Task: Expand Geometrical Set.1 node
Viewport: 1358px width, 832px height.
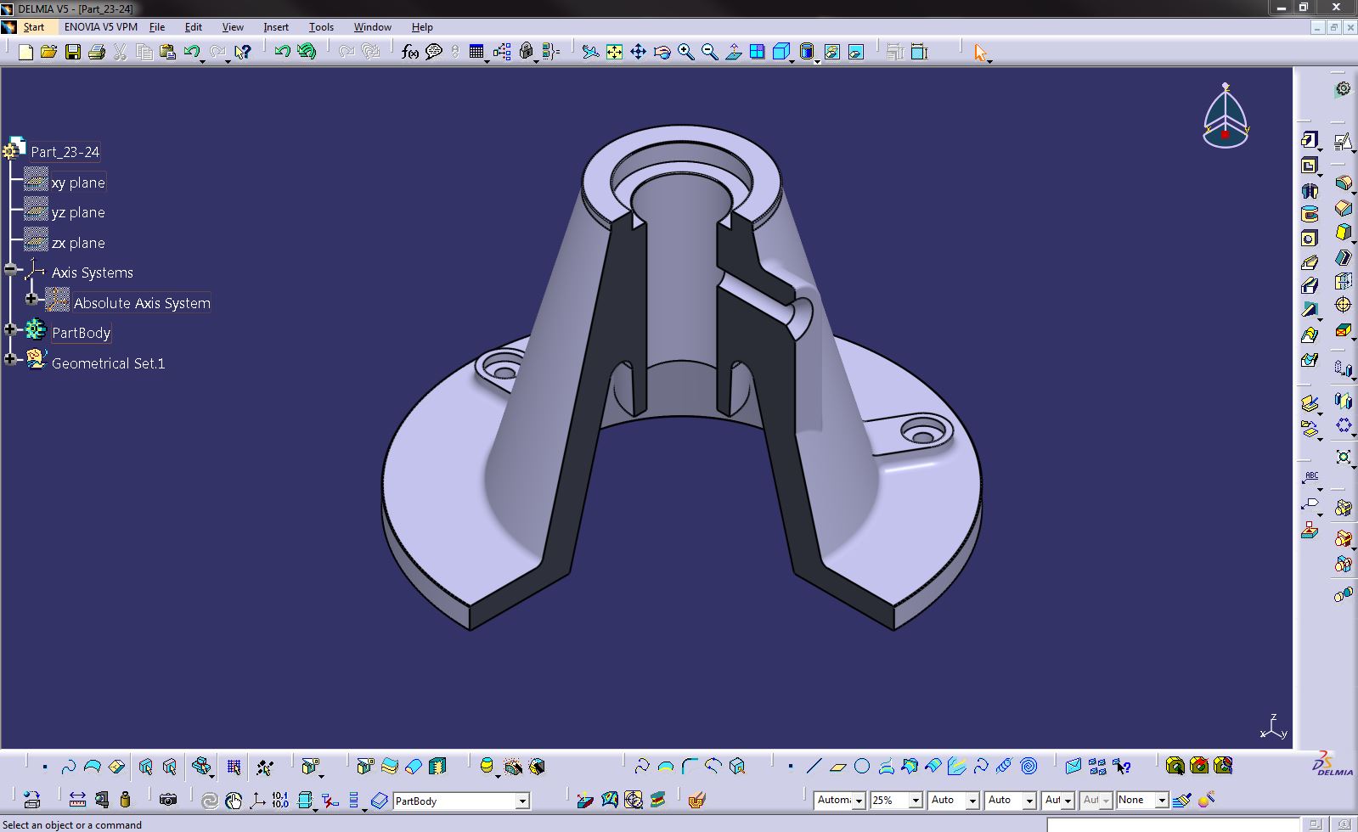Action: (x=10, y=360)
